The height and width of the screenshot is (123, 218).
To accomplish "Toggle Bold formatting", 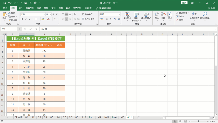I will [22, 19].
